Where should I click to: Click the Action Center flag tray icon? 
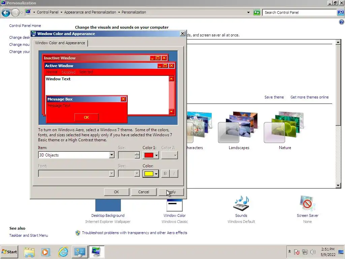(296, 252)
